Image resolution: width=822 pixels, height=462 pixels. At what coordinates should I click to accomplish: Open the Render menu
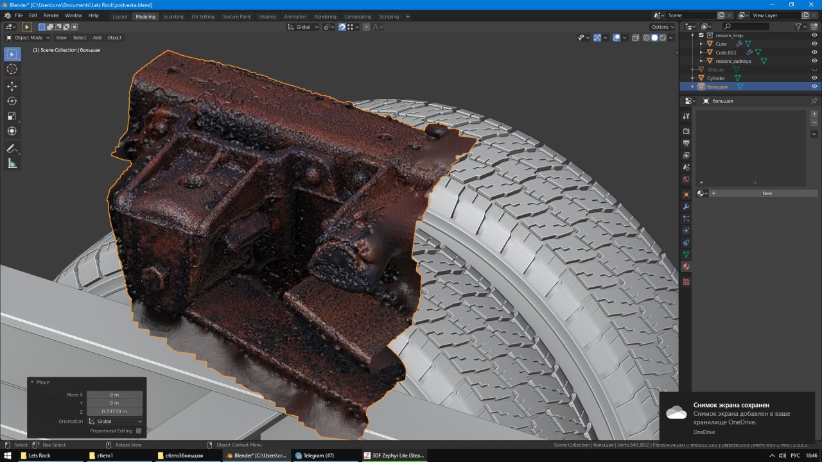tap(51, 15)
